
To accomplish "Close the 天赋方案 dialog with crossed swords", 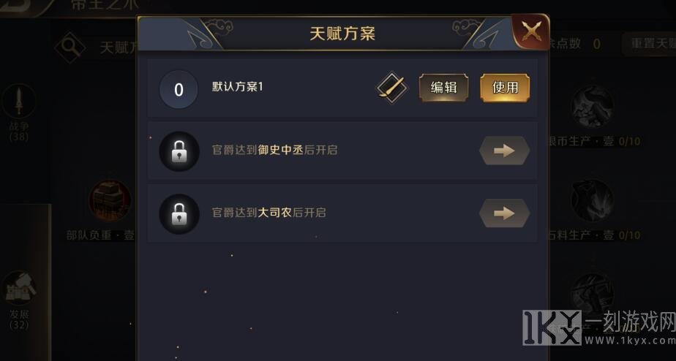I will pos(531,31).
